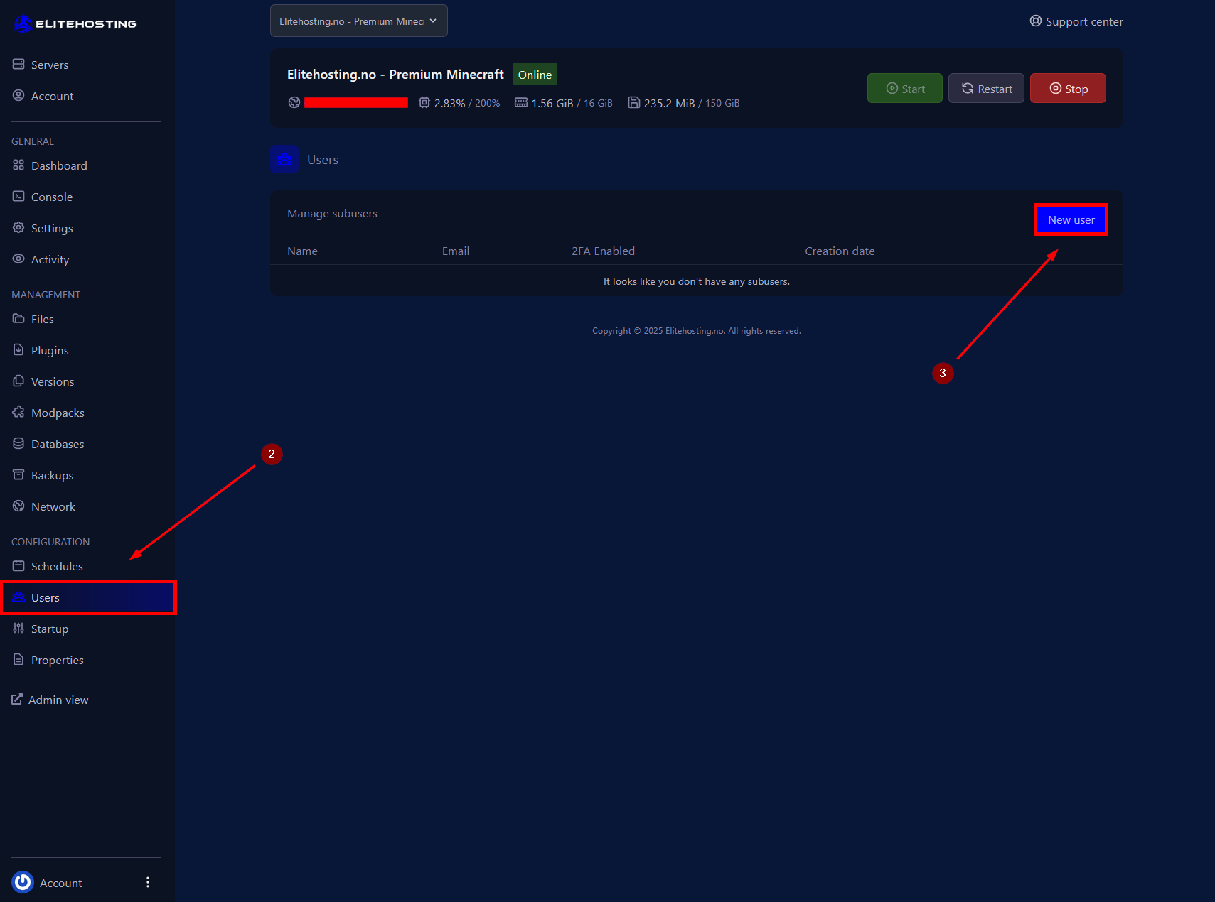Click the Versions icon in sidebar
The width and height of the screenshot is (1215, 902).
[x=18, y=381]
